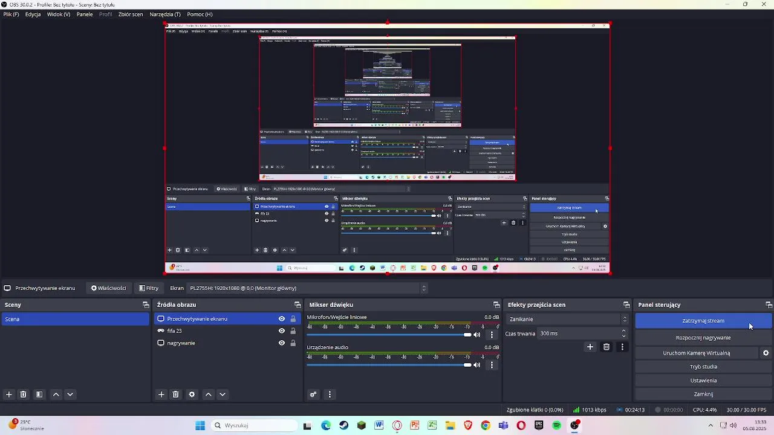
Task: Open the Narzędzia (T) menu
Action: click(165, 14)
